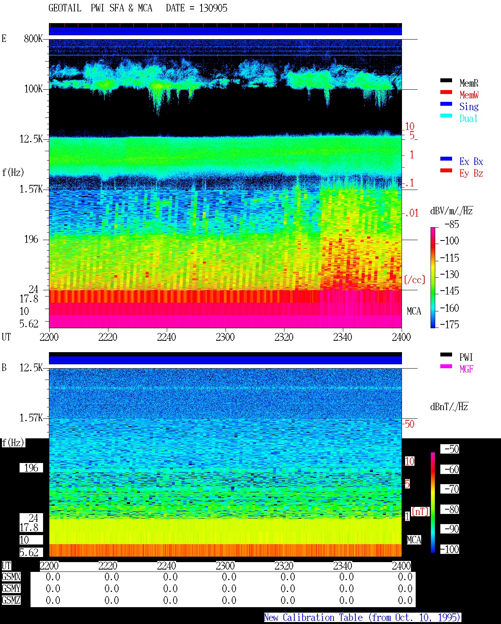The image size is (501, 624).
Task: Click the GEOTAIL PWI SFA & MCA title
Action: [x=138, y=8]
